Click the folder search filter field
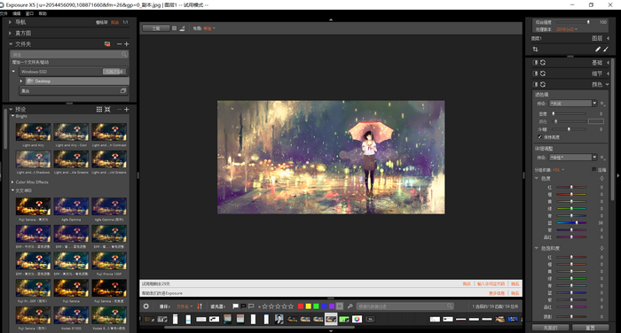 tap(69, 54)
